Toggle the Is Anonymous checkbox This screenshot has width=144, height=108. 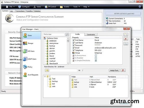coord(96,55)
